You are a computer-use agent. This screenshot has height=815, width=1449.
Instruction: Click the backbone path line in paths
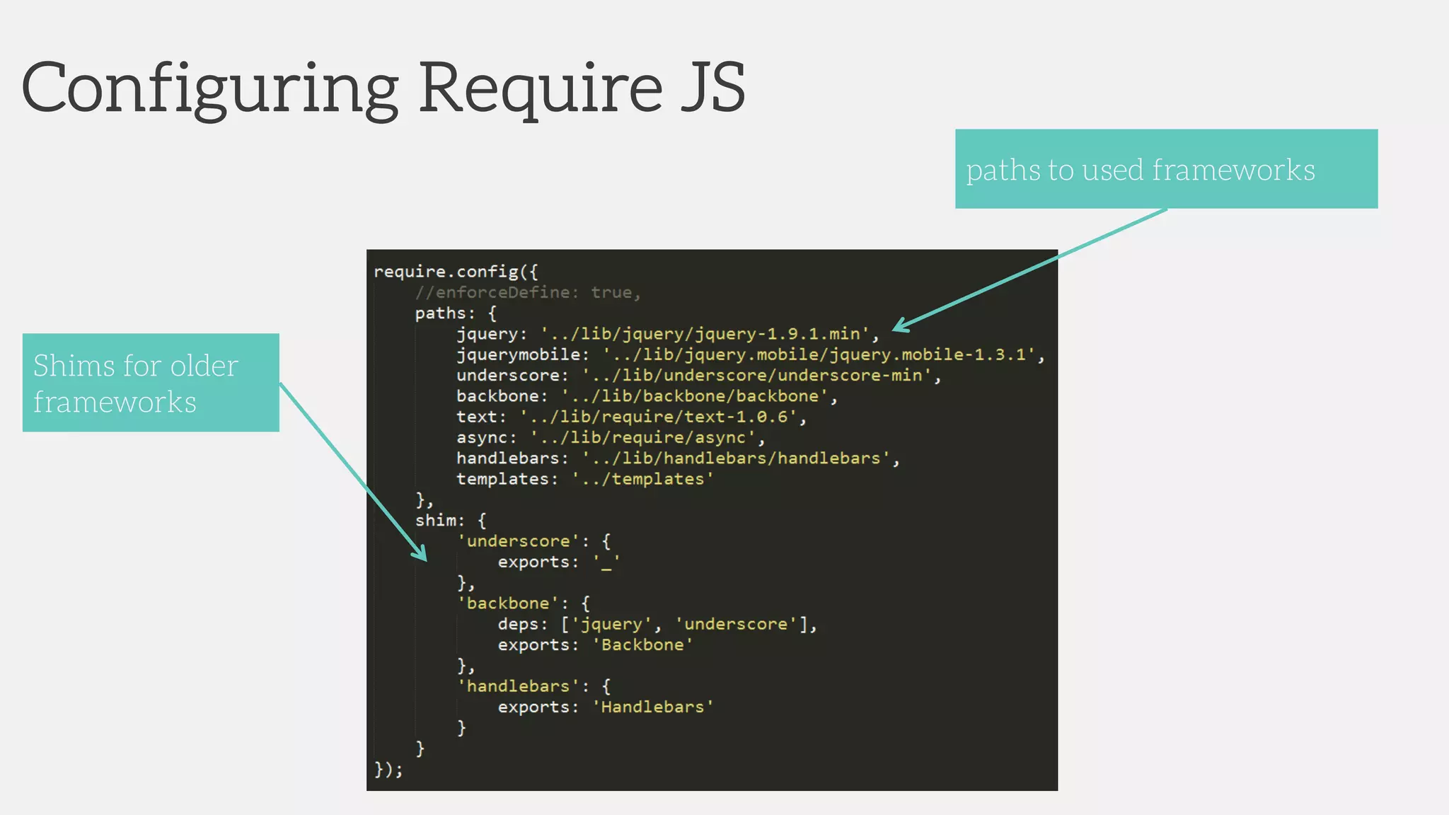coord(647,396)
